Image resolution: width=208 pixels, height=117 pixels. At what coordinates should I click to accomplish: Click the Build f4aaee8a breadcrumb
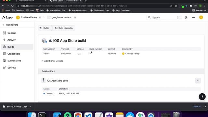[64, 28]
